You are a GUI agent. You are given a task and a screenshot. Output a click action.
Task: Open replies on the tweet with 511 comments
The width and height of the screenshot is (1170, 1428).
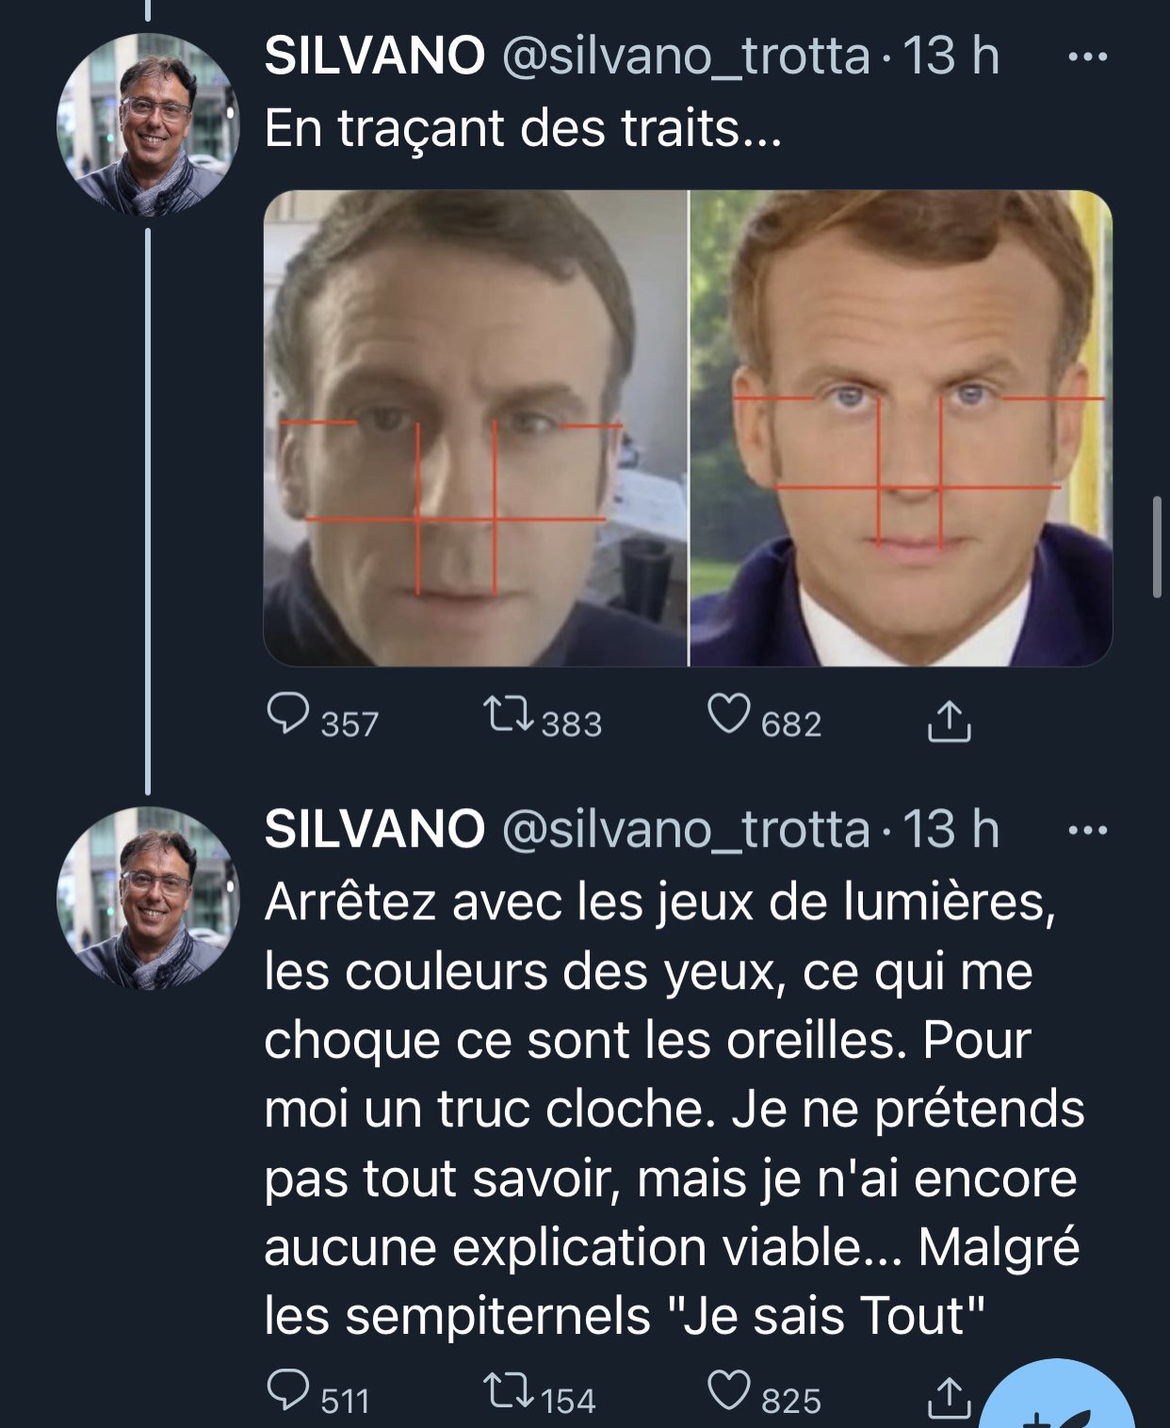point(288,1391)
